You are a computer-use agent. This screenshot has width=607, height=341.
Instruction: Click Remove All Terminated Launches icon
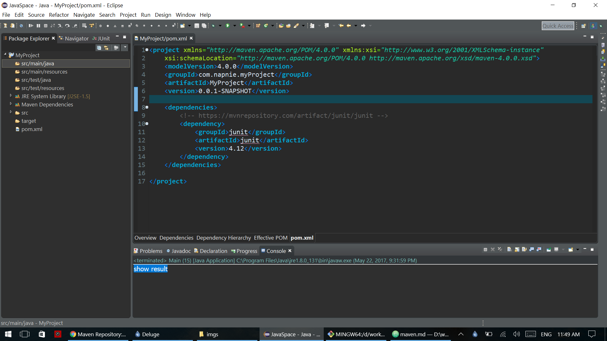(x=500, y=249)
